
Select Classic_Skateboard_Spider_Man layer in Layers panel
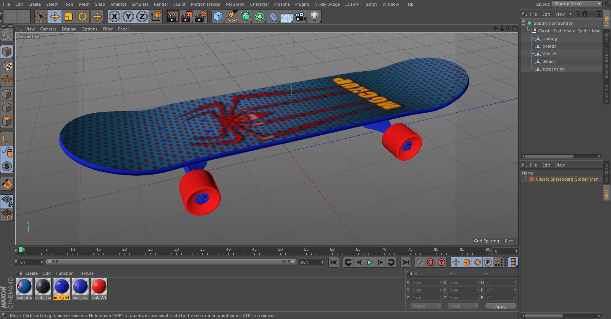pyautogui.click(x=567, y=179)
